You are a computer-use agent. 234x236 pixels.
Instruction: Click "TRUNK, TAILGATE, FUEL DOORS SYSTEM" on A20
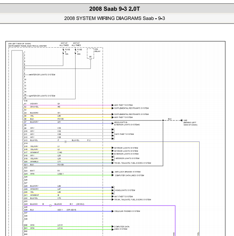[133, 163]
